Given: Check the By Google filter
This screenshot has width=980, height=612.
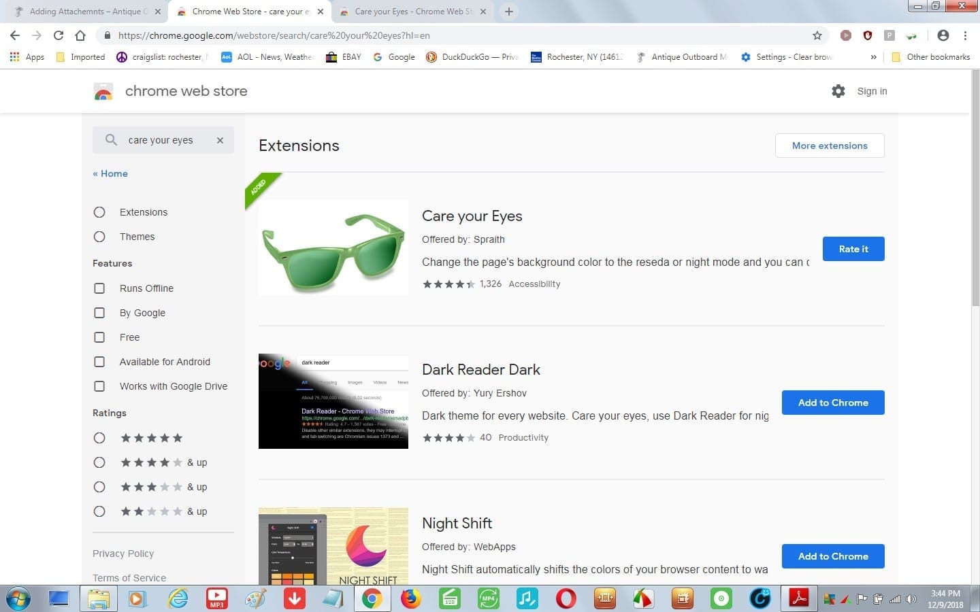Looking at the screenshot, I should [99, 313].
